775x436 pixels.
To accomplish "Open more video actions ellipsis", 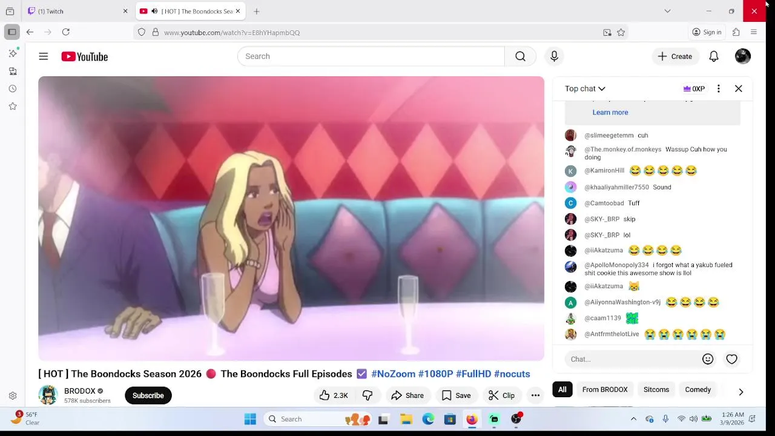I will pyautogui.click(x=535, y=395).
